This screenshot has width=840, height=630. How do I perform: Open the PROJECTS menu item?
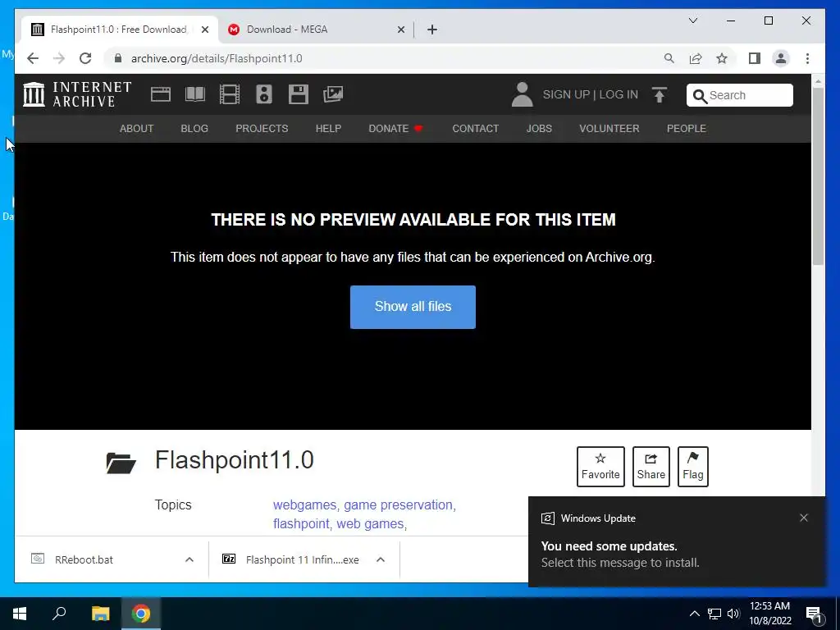pyautogui.click(x=262, y=129)
